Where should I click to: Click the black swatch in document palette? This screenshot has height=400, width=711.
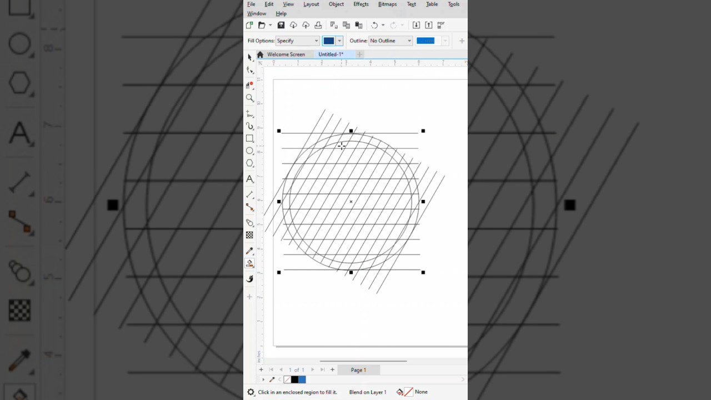click(294, 379)
